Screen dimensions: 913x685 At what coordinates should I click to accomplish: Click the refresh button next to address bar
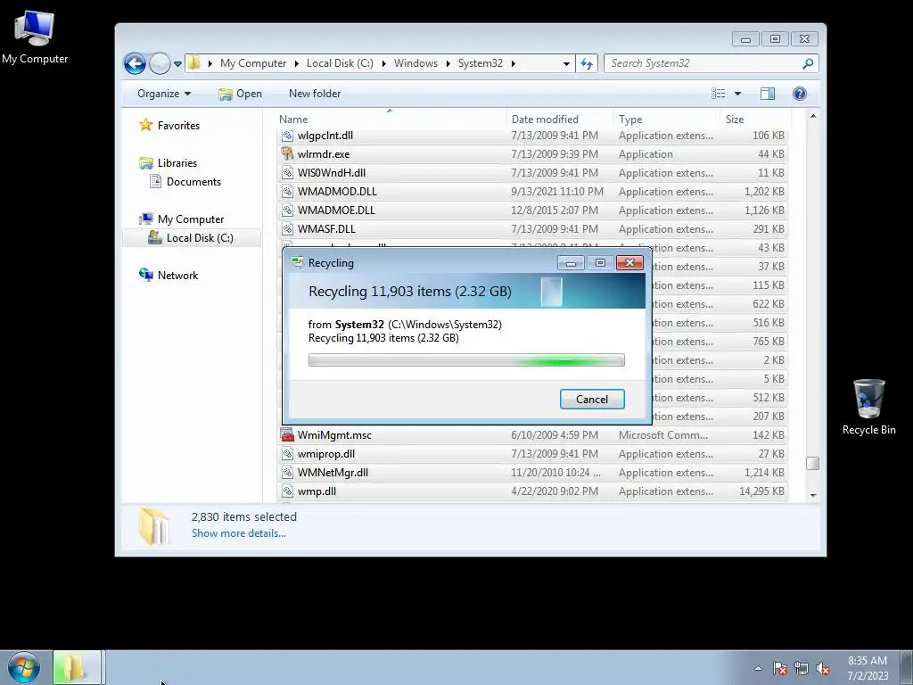[x=587, y=63]
